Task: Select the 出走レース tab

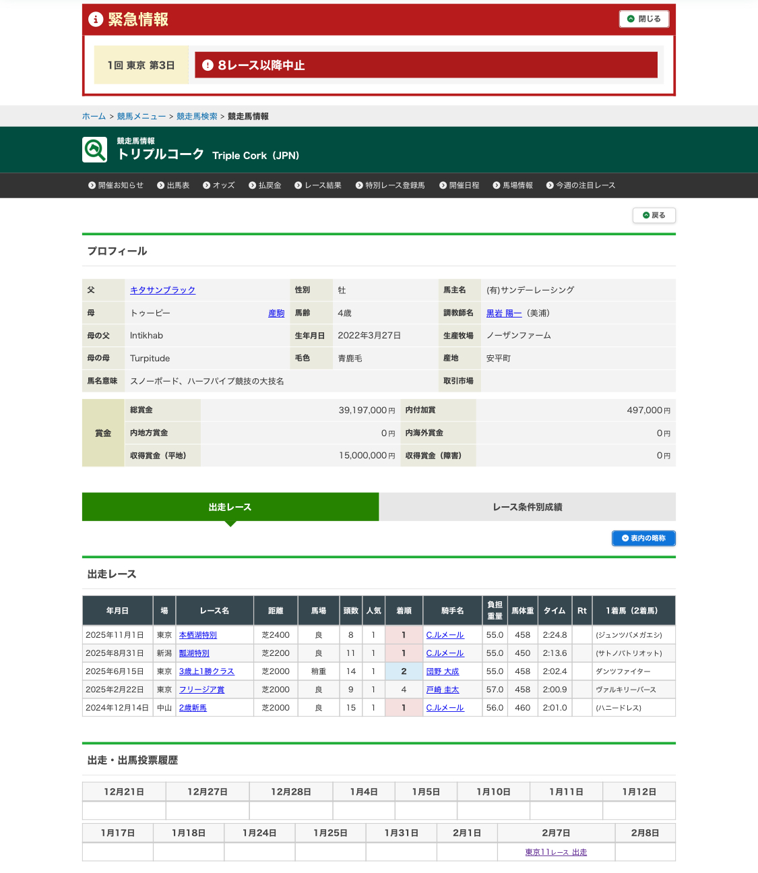Action: 230,507
